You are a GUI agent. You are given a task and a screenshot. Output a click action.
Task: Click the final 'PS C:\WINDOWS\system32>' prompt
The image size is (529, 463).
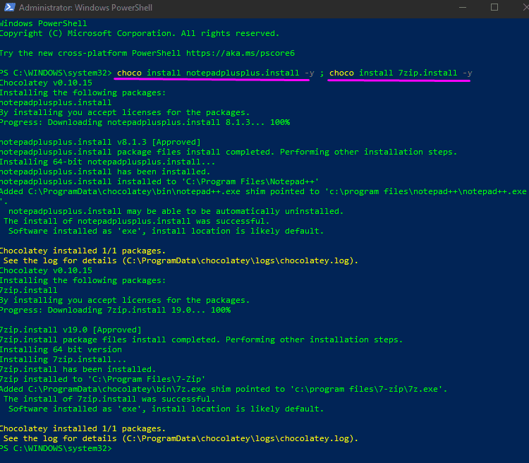coord(56,448)
